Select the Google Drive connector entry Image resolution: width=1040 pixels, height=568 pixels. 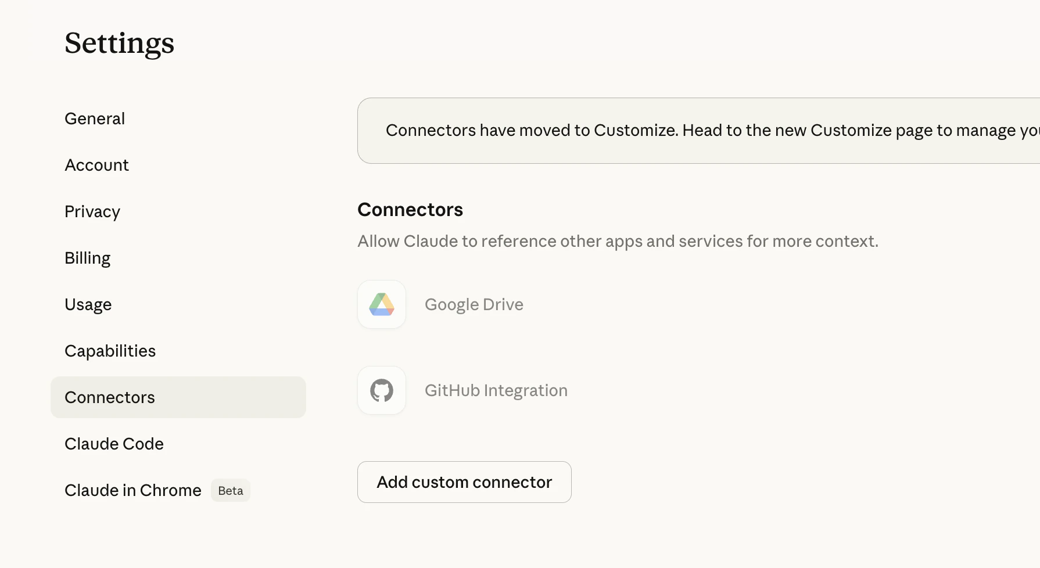pyautogui.click(x=474, y=304)
